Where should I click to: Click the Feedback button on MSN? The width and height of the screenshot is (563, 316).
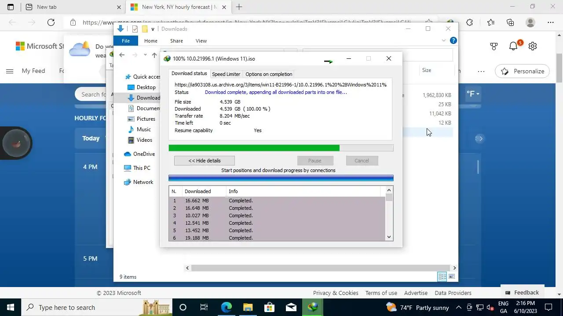pos(522,293)
